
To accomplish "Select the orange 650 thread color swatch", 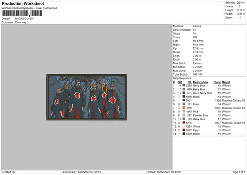I will pos(184,108).
